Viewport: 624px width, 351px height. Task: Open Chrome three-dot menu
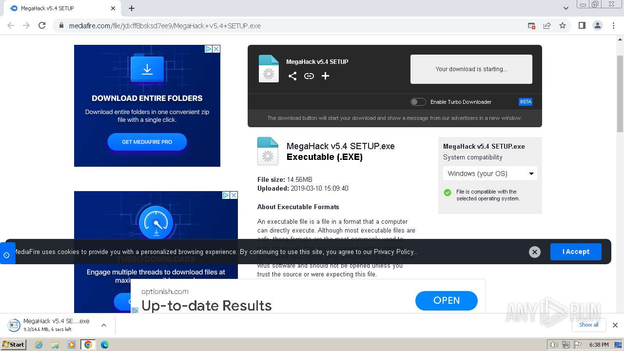pyautogui.click(x=613, y=25)
